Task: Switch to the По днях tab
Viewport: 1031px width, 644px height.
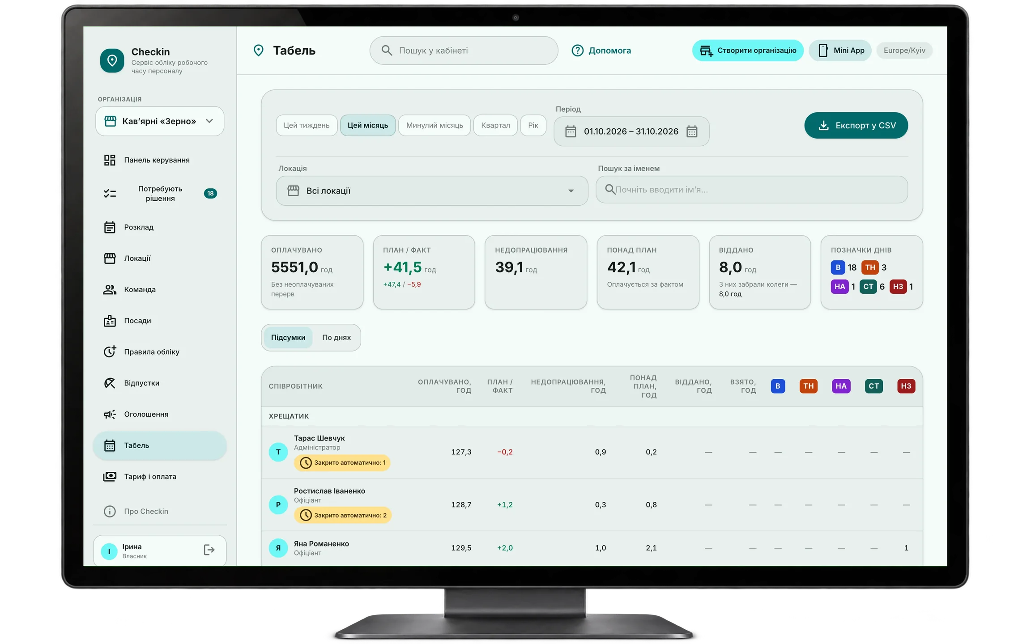Action: pyautogui.click(x=337, y=338)
